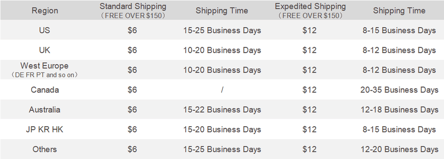Screen dimensions: 444x159
Task: Click the slash in Canada's standard shipping time
Action: point(222,89)
